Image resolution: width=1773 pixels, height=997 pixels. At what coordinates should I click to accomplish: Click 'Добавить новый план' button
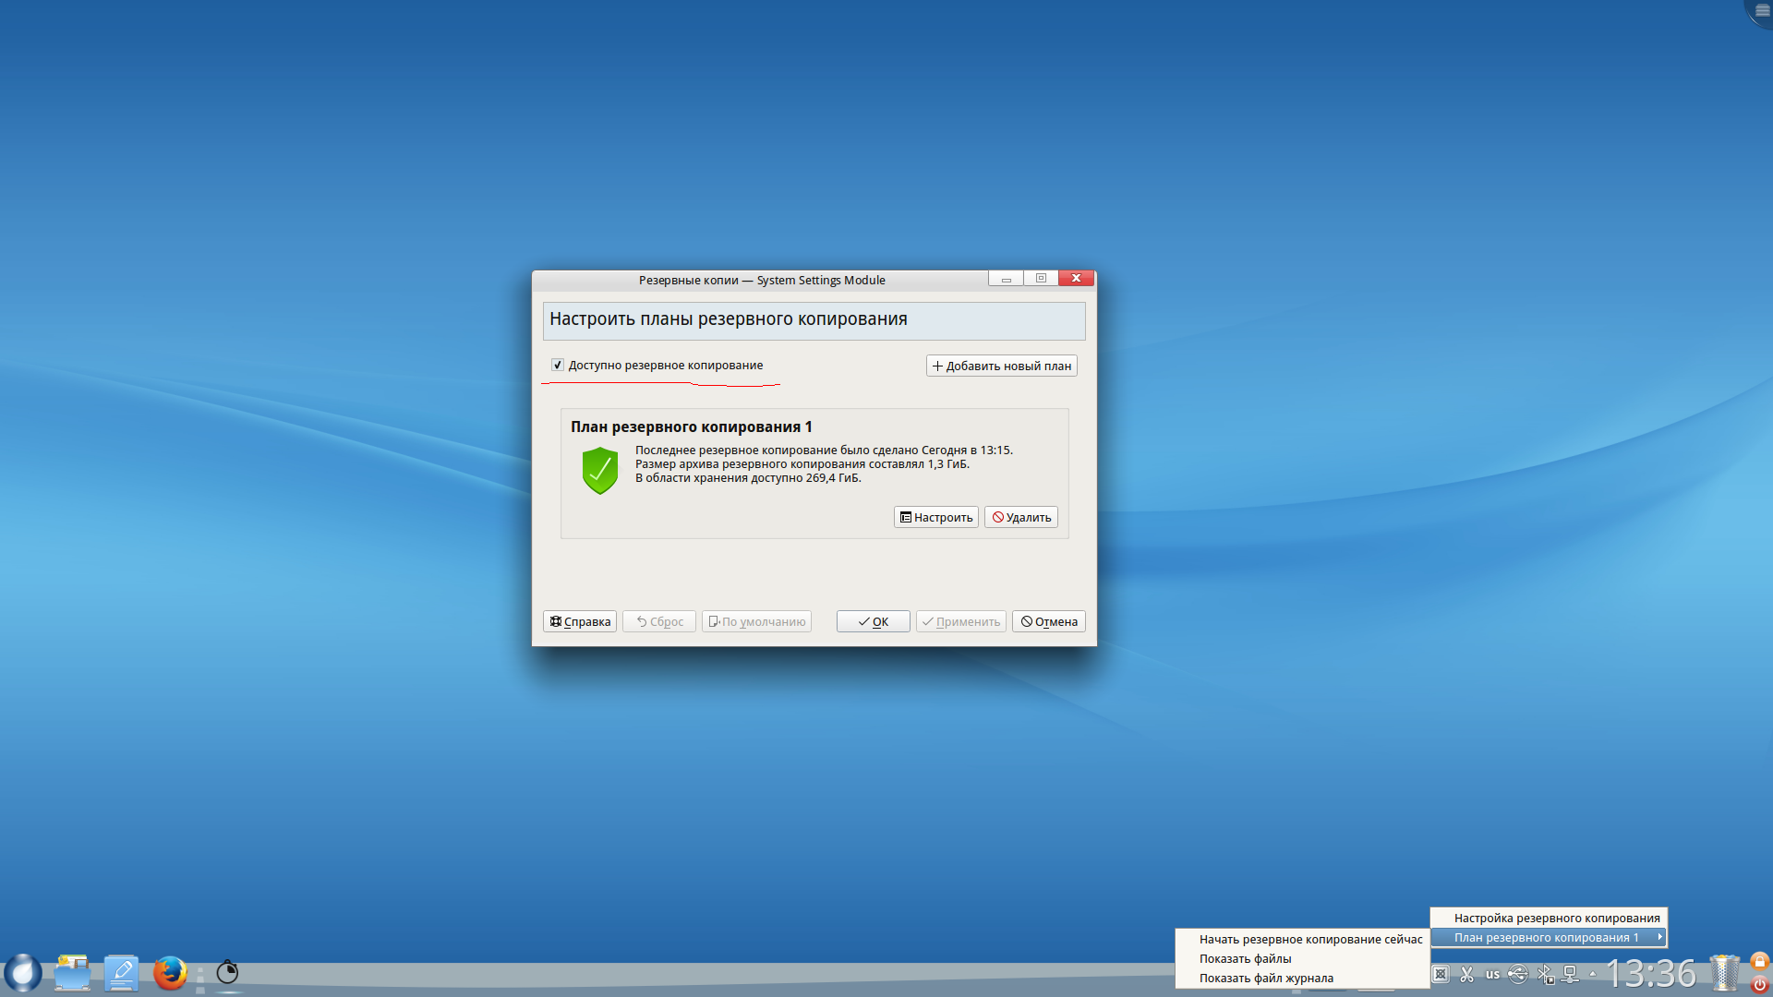[x=1001, y=366]
